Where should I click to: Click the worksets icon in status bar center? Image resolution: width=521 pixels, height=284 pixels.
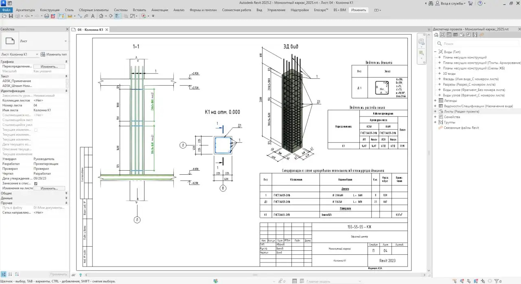tap(216, 281)
